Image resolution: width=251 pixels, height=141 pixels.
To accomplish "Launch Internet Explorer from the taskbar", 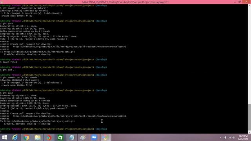I will click(15, 137).
